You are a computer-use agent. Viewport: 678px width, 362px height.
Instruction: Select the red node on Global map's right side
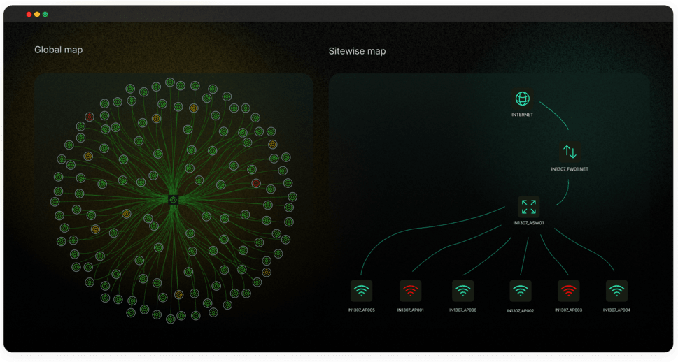256,183
